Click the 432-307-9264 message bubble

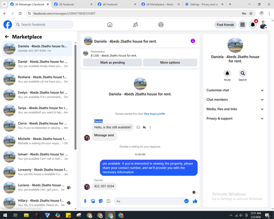point(104,186)
